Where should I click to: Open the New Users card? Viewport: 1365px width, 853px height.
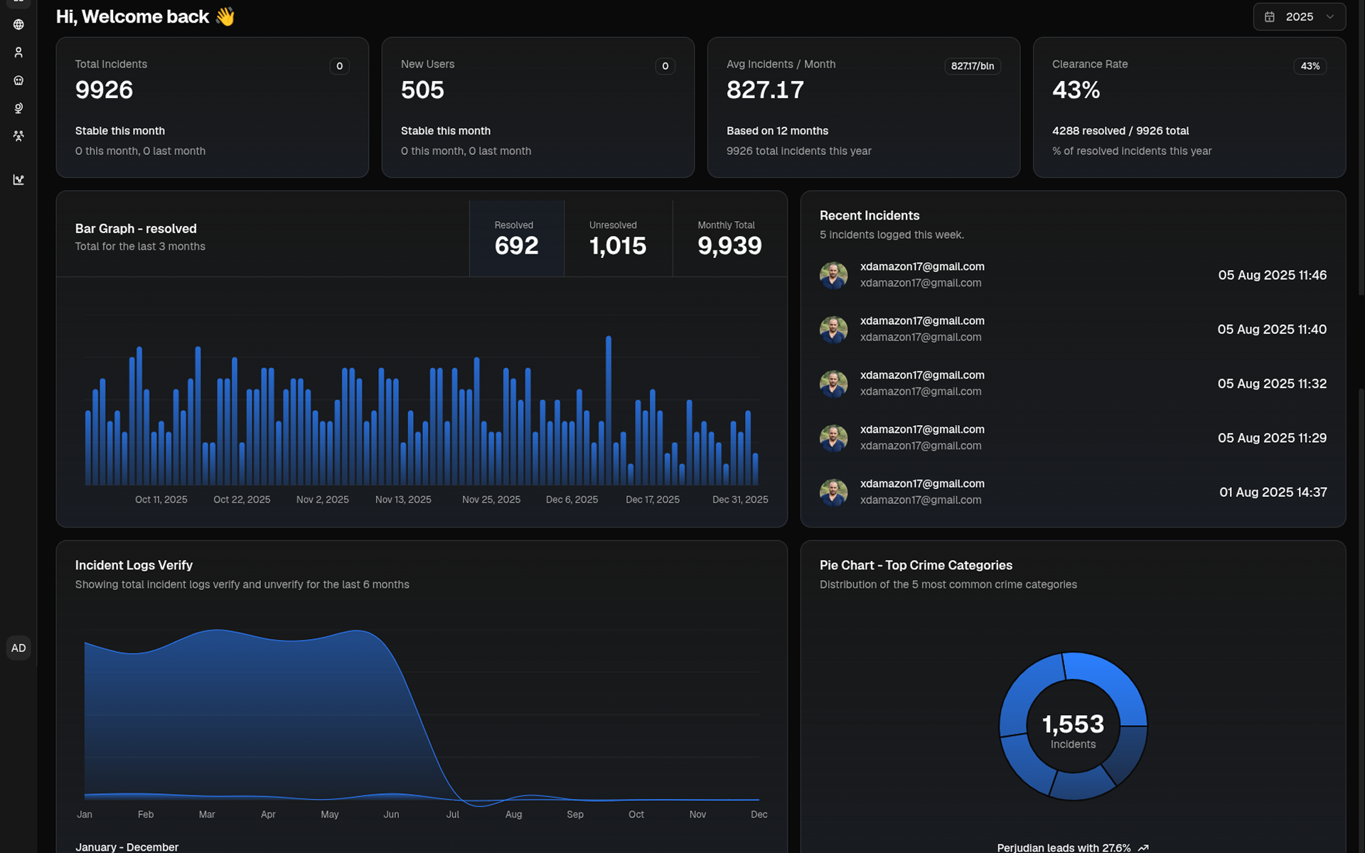coord(538,107)
